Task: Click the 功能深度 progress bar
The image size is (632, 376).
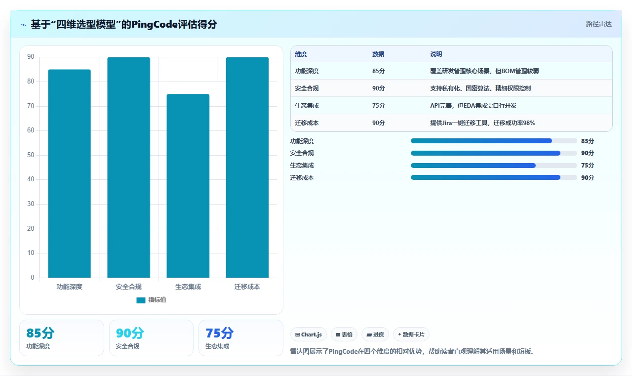Action: 494,141
